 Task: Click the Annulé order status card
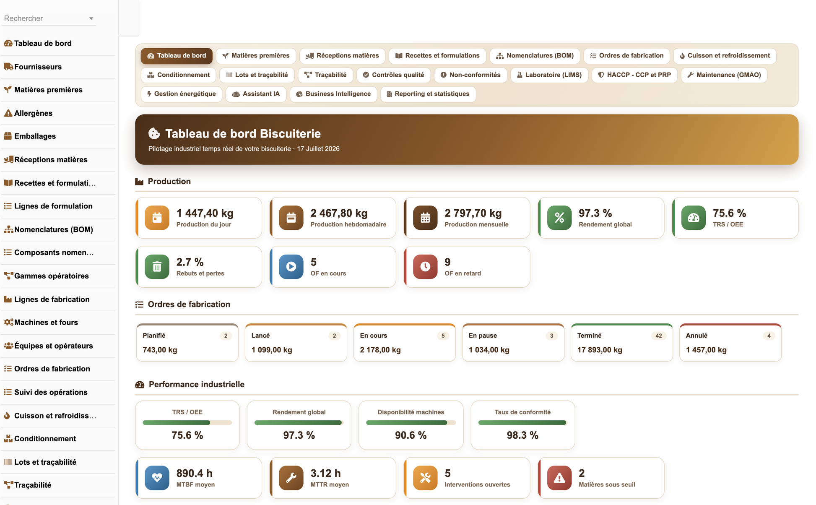point(730,343)
